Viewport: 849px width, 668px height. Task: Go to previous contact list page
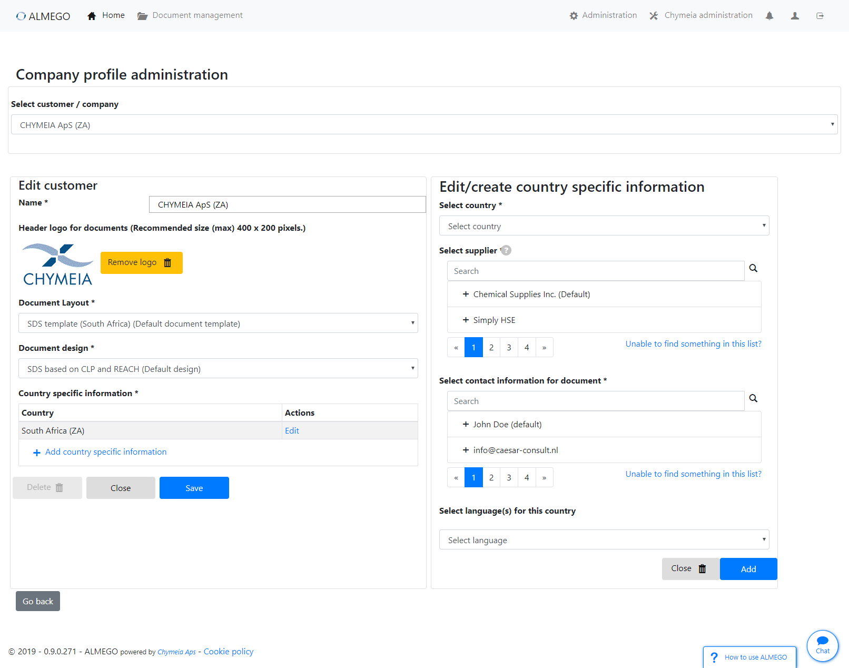(x=456, y=477)
